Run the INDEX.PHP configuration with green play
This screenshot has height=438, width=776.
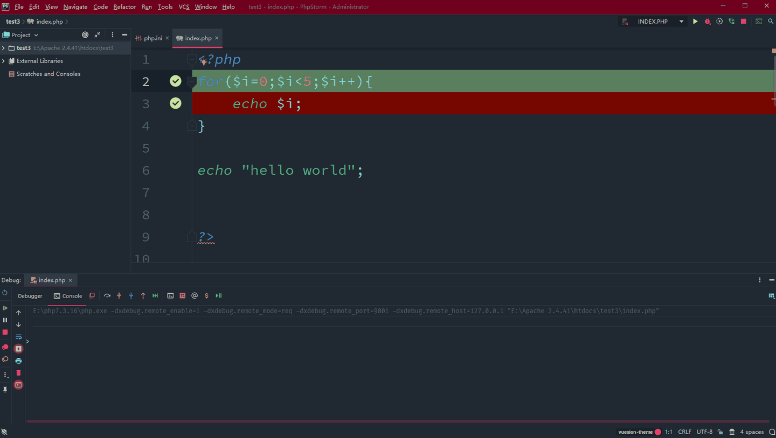[695, 21]
